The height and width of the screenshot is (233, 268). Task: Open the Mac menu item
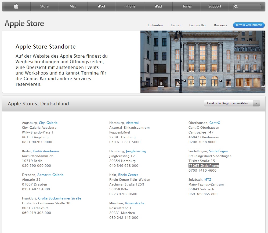[x=73, y=6]
